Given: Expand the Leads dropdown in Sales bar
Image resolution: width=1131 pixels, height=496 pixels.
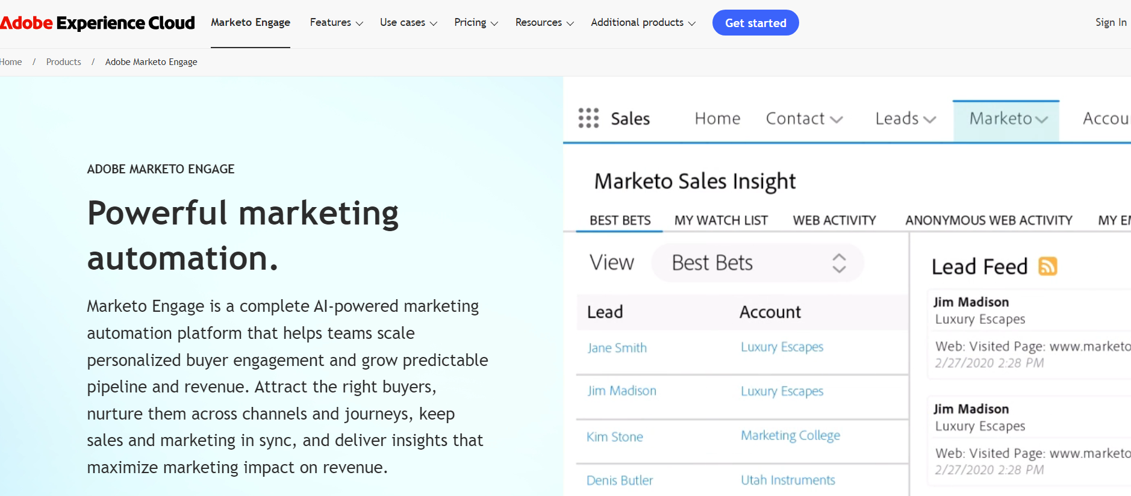Looking at the screenshot, I should coord(906,119).
